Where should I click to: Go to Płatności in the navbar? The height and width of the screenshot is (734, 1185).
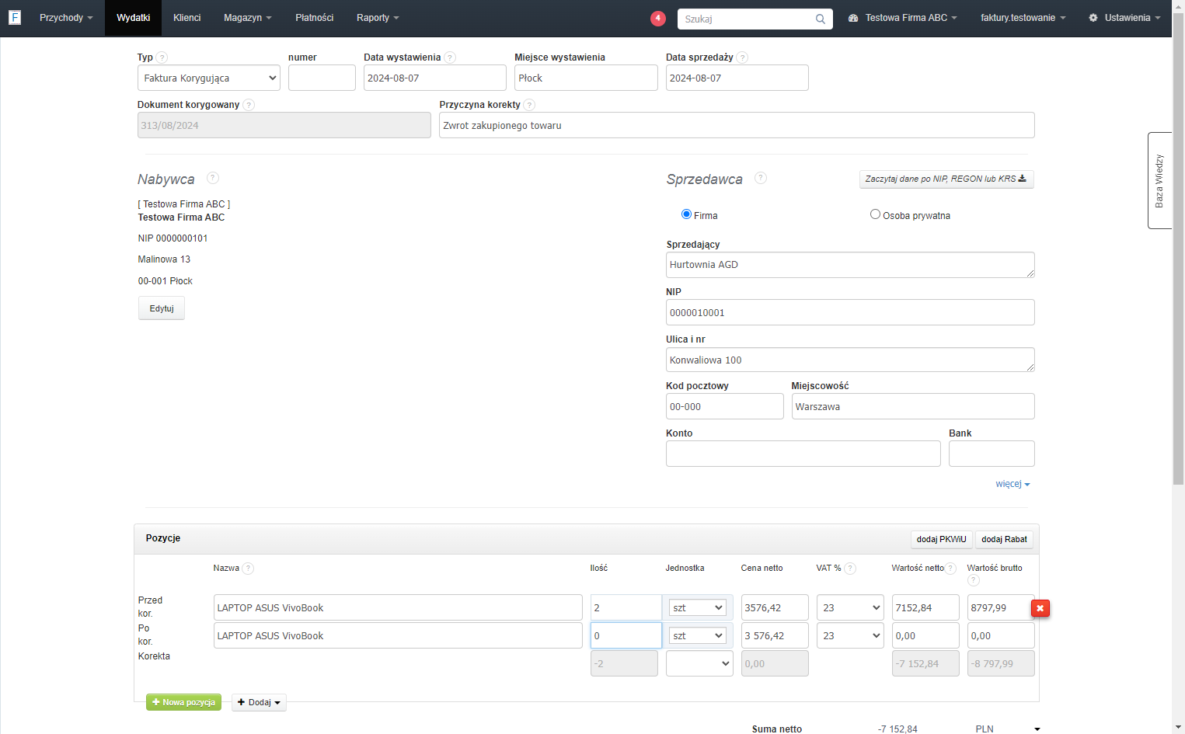click(x=314, y=18)
